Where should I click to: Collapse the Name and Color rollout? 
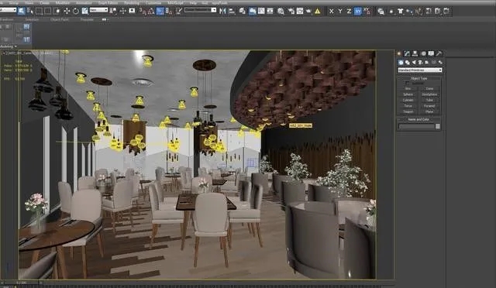[418, 119]
